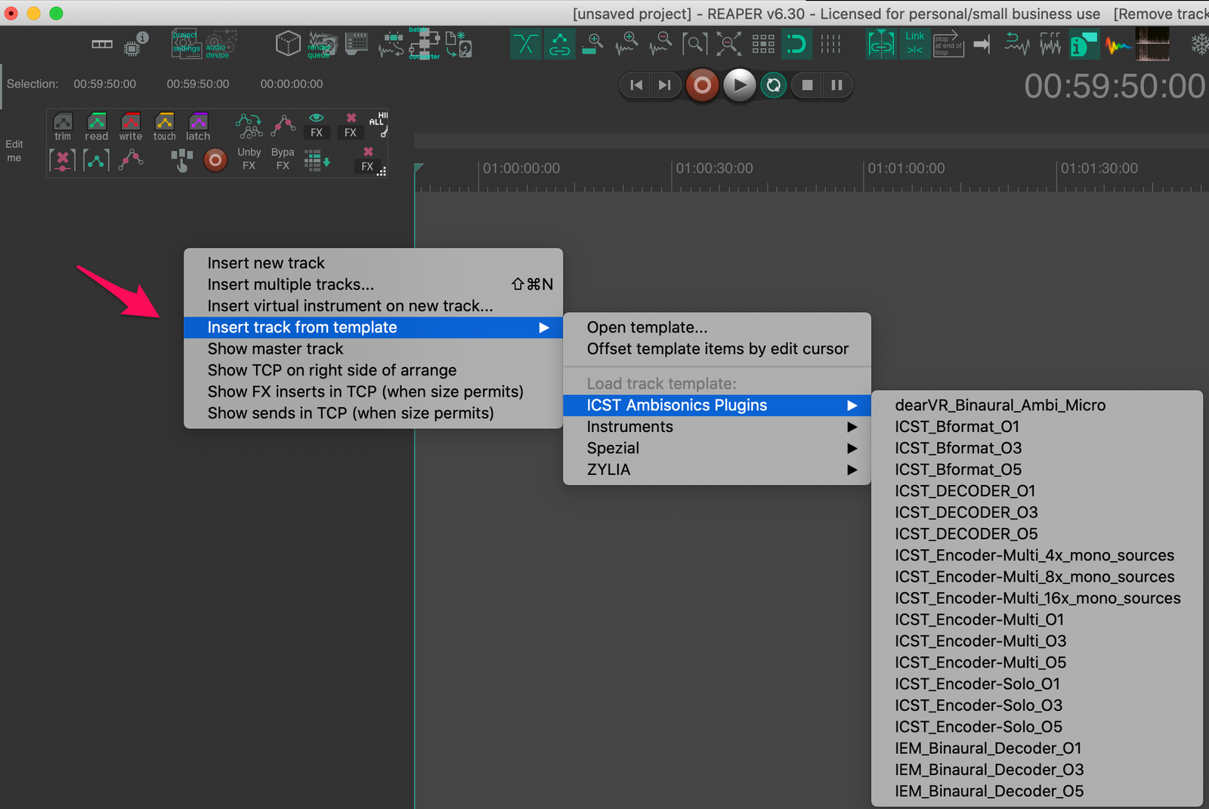Click Open template... option
This screenshot has height=809, width=1209.
coord(647,327)
